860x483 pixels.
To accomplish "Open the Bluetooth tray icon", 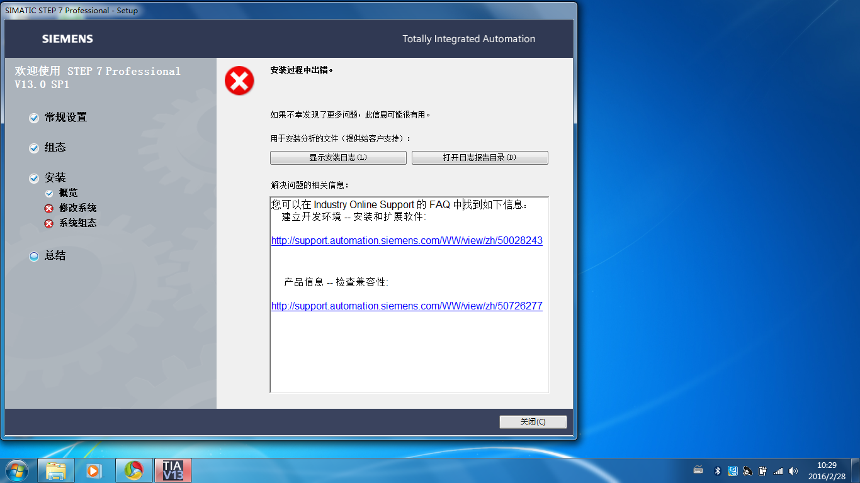I will 717,470.
